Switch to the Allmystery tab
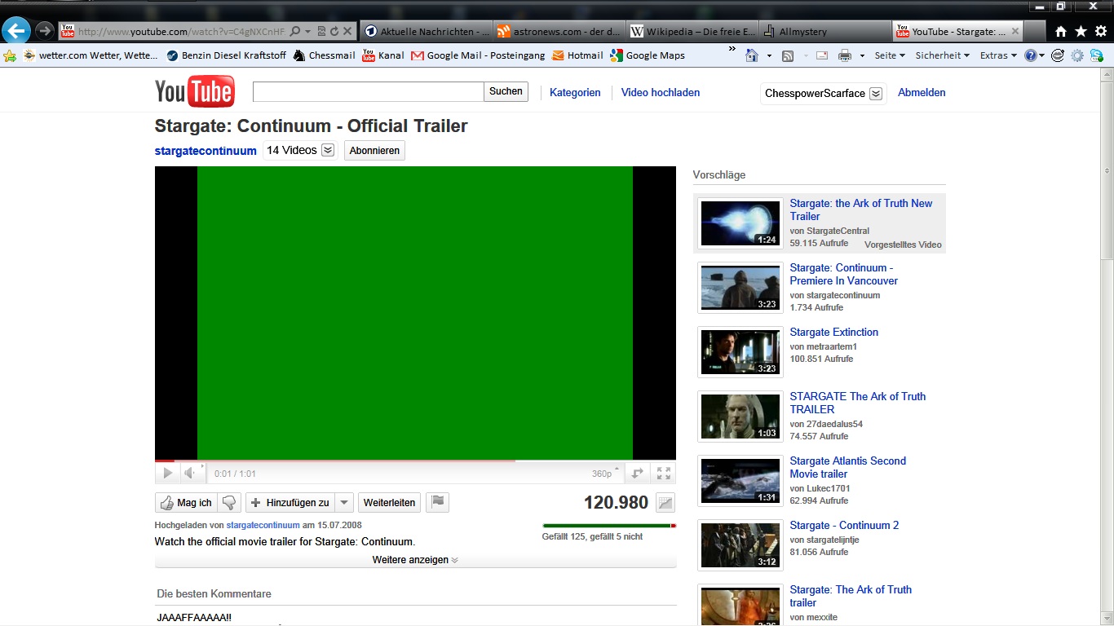 pyautogui.click(x=824, y=32)
